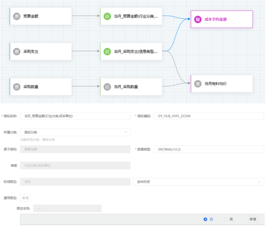The width and height of the screenshot is (266, 226).
Task: Click magenta 复 icon on 成本节约金额 node
Action: point(197,19)
